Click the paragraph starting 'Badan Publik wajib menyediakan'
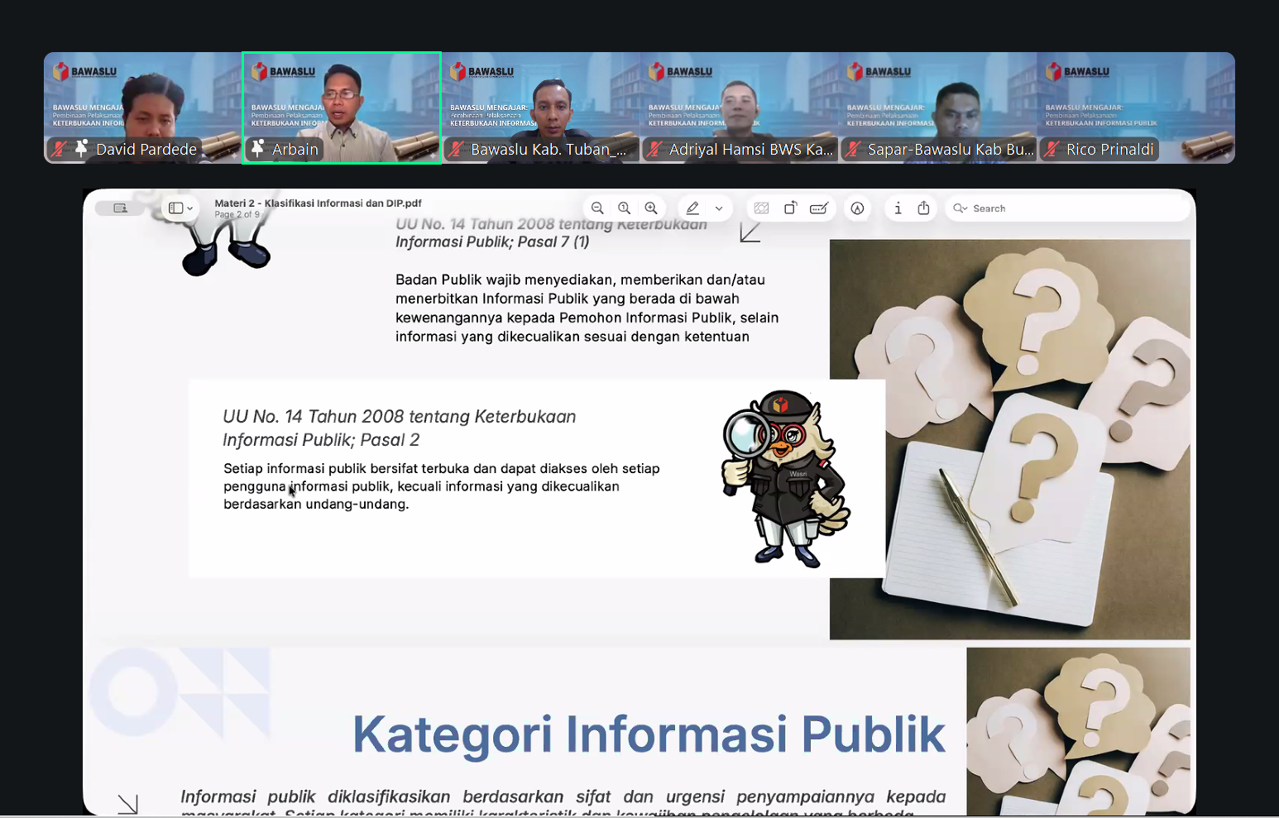 (587, 308)
